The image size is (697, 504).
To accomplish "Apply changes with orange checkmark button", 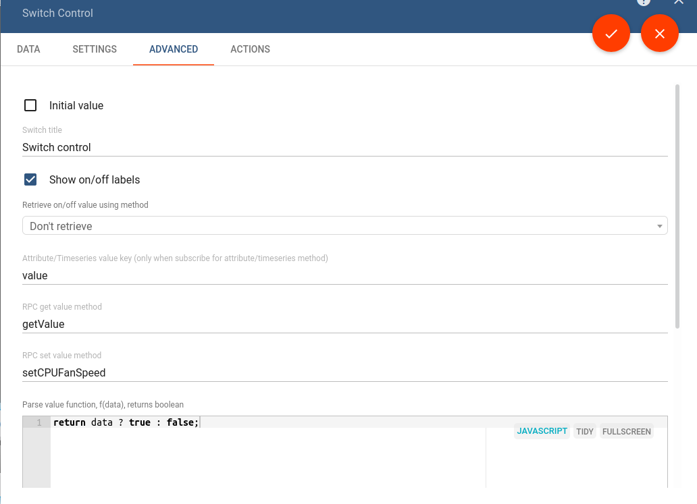I will click(x=611, y=33).
